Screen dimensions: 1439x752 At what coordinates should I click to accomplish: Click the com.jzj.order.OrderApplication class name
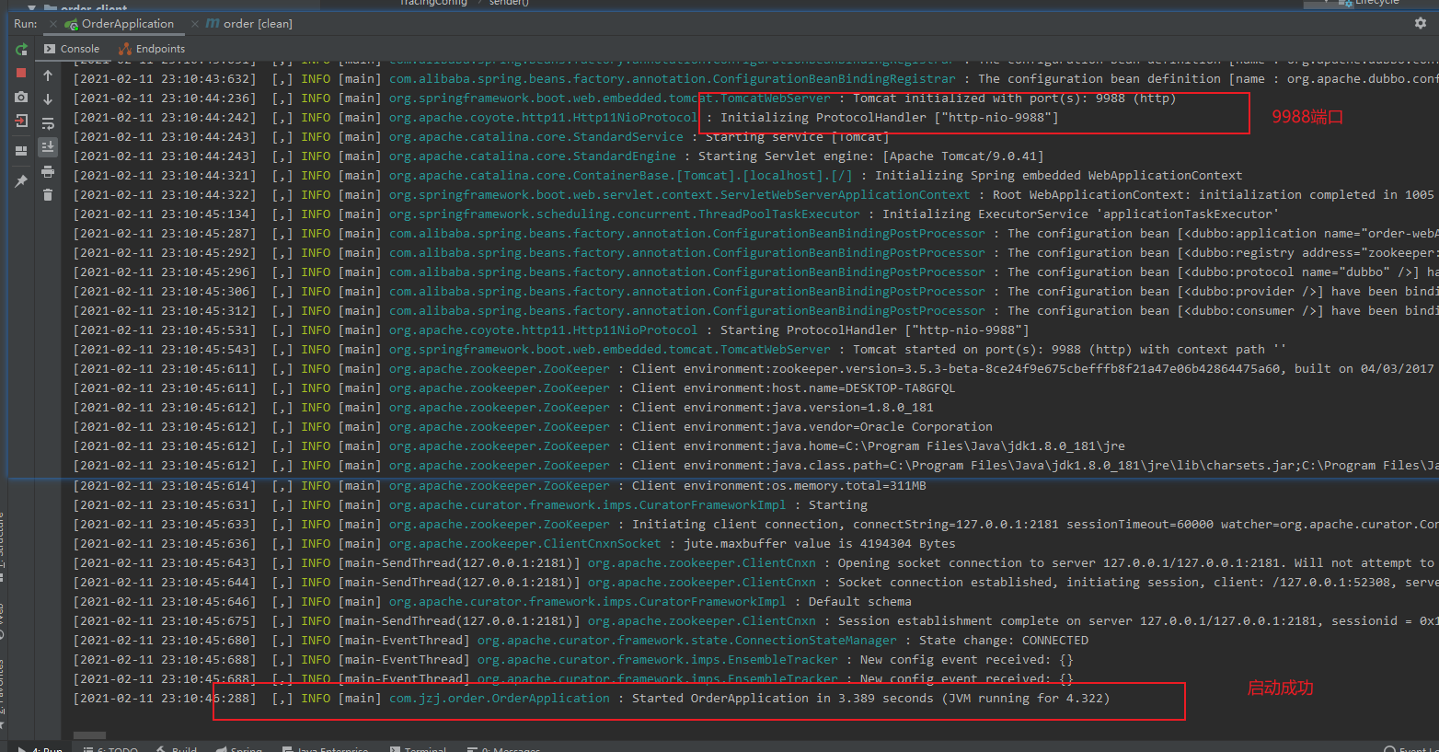499,699
